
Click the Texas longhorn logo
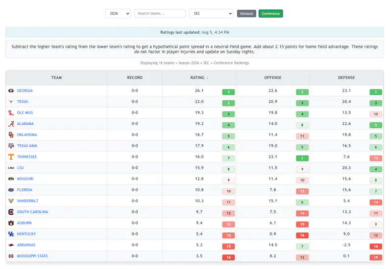11,102
